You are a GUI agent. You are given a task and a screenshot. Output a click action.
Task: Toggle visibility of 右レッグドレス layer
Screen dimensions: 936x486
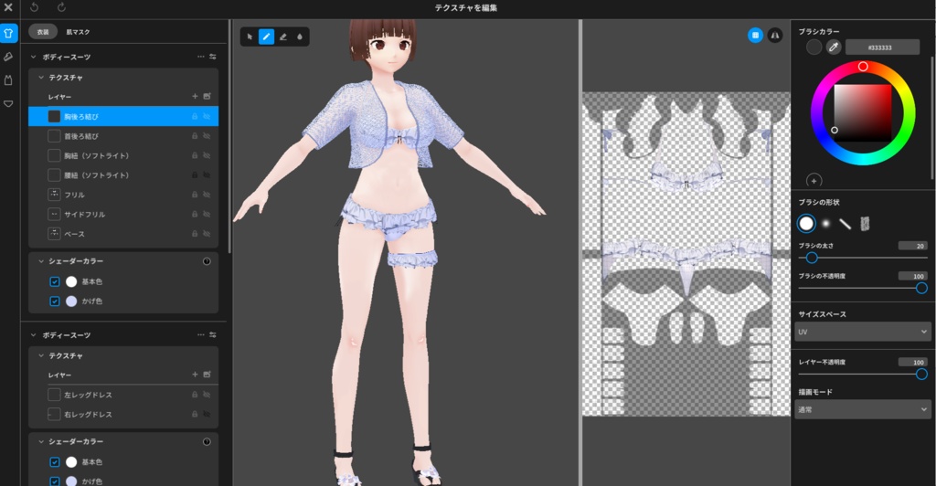[207, 415]
